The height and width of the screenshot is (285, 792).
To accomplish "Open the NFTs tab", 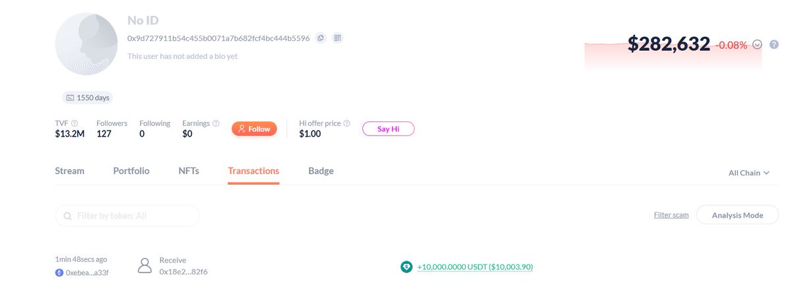I will (x=189, y=171).
